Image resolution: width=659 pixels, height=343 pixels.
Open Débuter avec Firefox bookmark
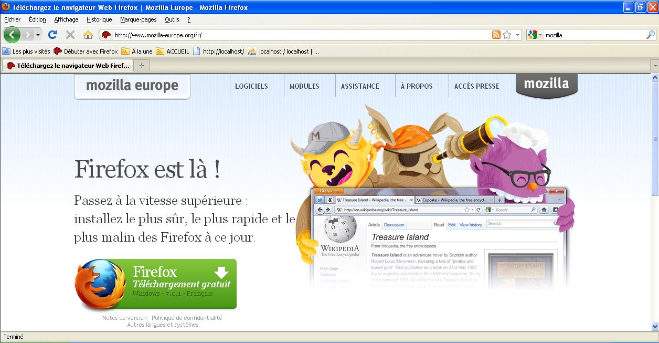(86, 51)
